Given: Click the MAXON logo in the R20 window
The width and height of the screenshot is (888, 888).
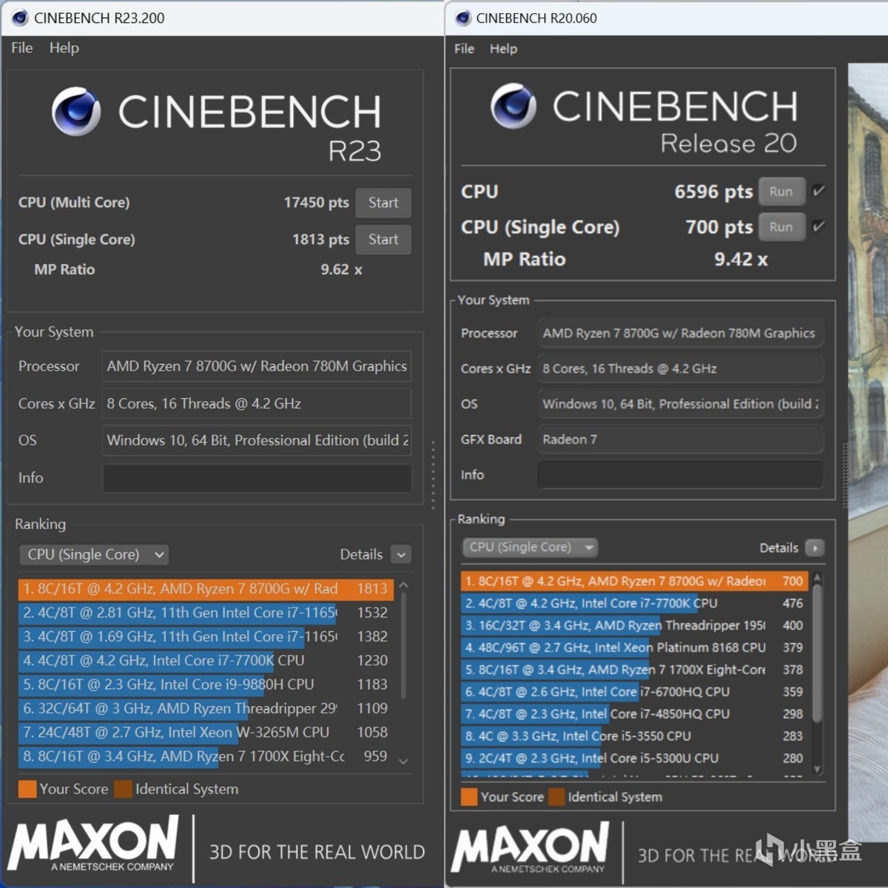Looking at the screenshot, I should tap(531, 848).
